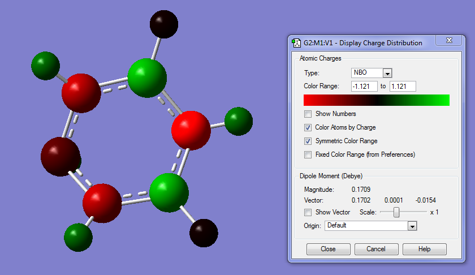Select the black atom at the top of the molecule
475x275 pixels.
click(x=164, y=24)
